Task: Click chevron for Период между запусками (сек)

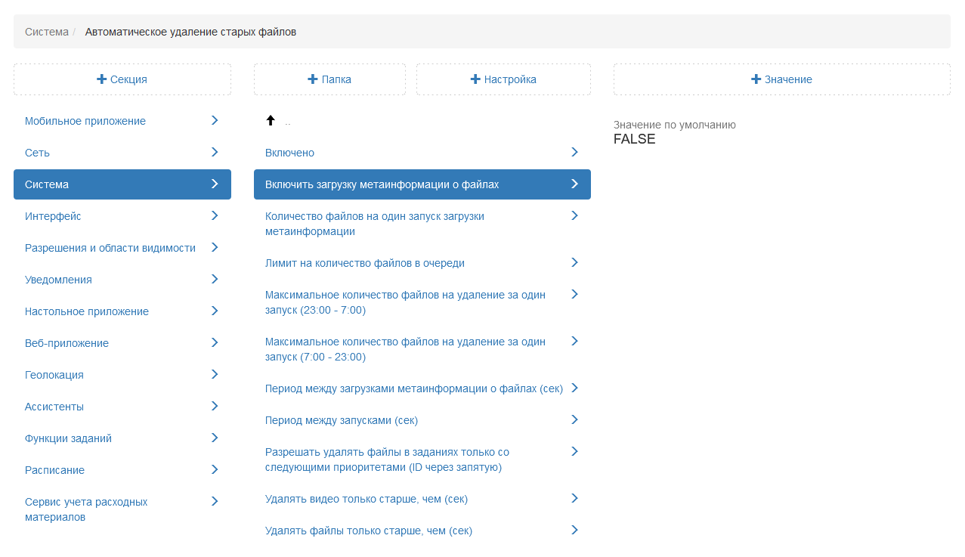Action: [574, 420]
